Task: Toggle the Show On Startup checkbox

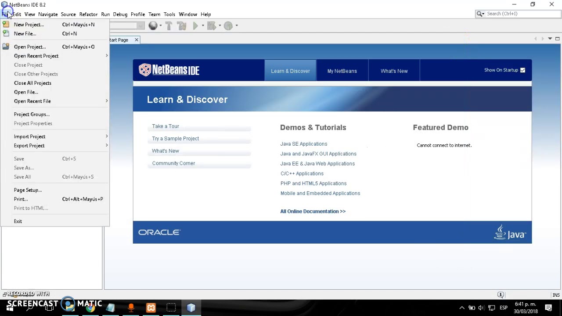Action: point(522,70)
